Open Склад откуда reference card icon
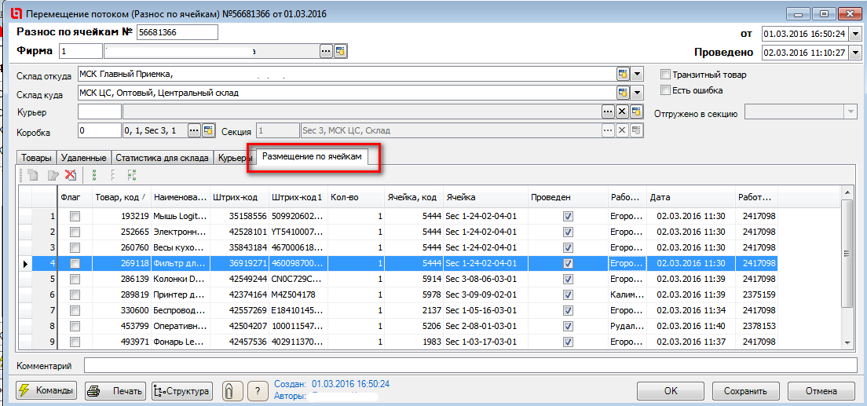Image resolution: width=867 pixels, height=406 pixels. click(x=623, y=75)
